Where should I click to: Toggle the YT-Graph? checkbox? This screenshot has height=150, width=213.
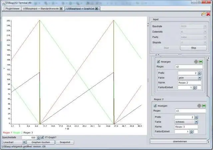point(42,137)
